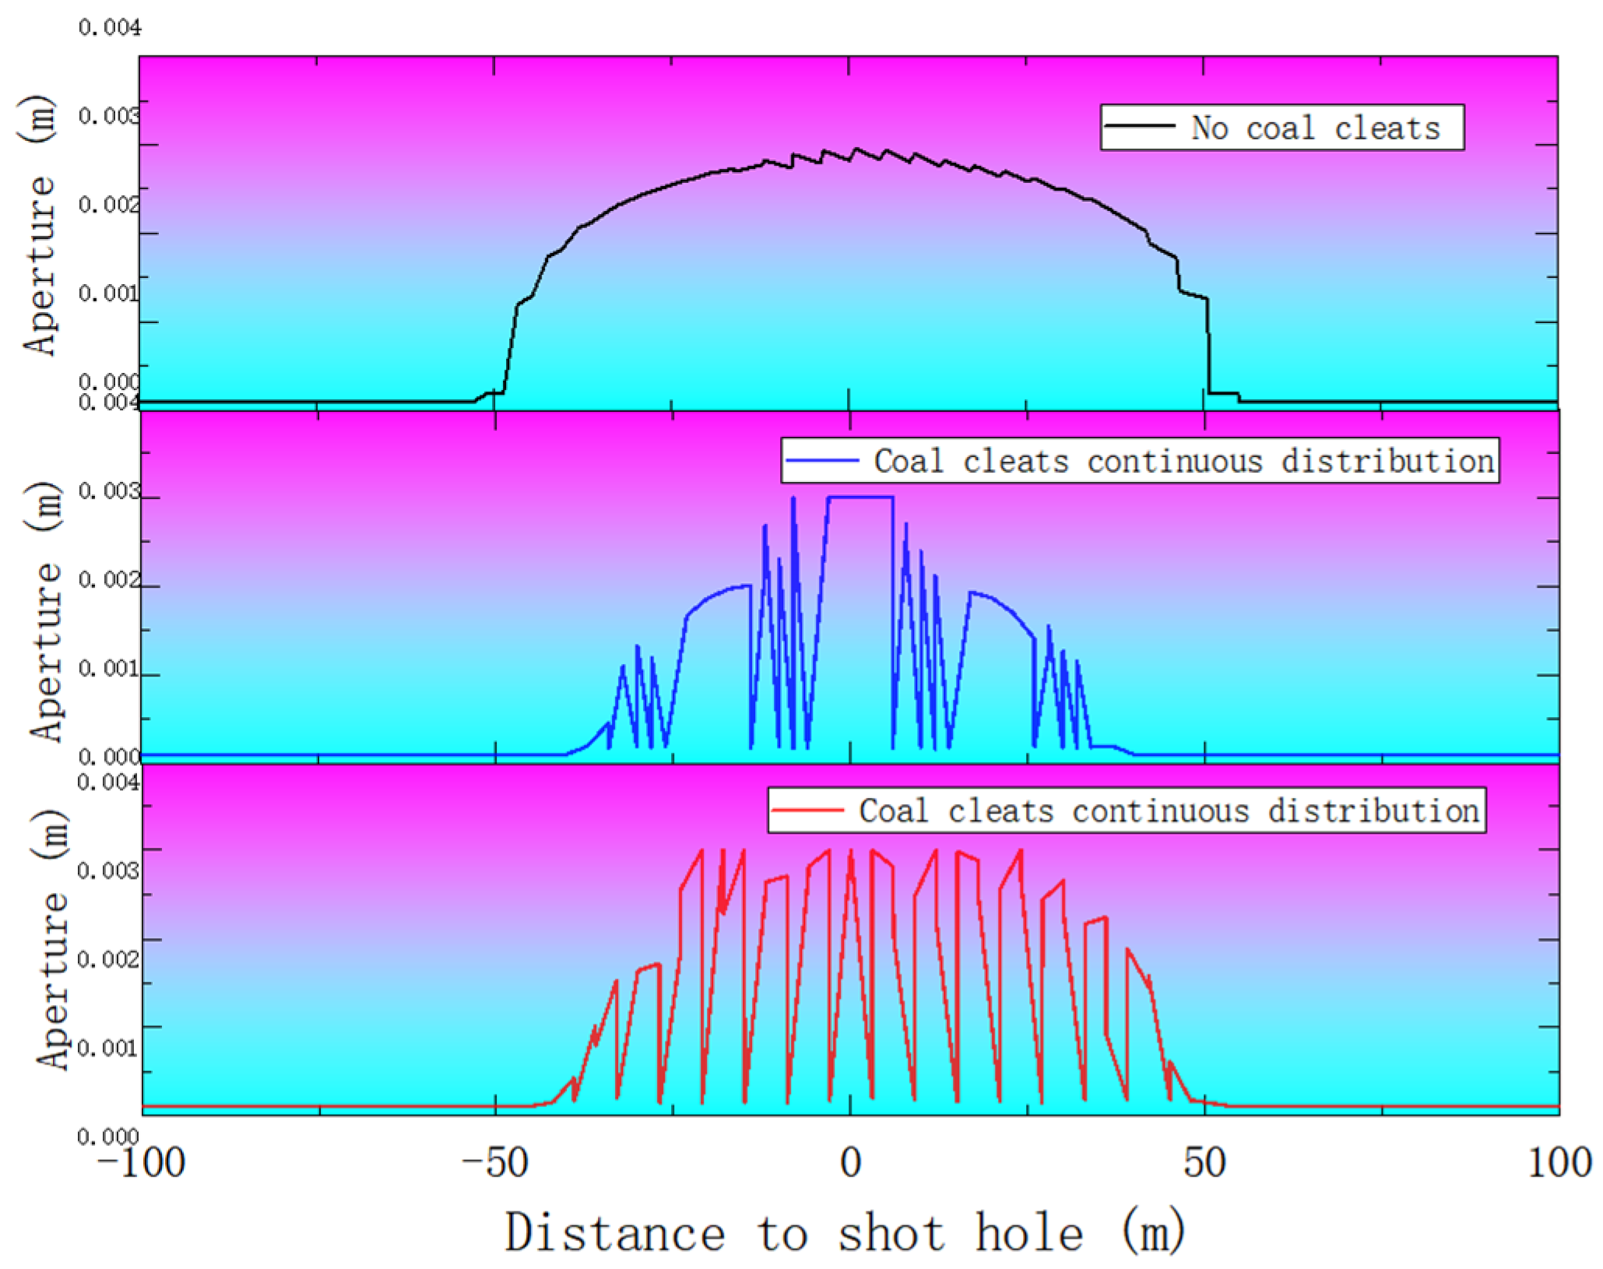
Task: Click the bottom panel's "0.003" y-axis label
Action: point(107,870)
